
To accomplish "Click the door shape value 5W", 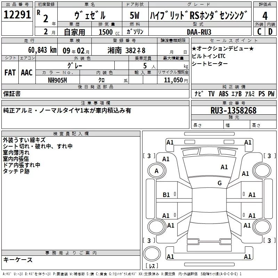I will click(x=135, y=15).
